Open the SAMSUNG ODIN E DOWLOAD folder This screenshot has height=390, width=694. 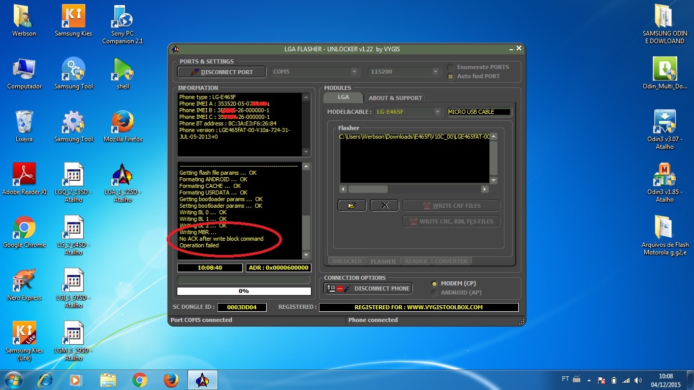coord(665,24)
